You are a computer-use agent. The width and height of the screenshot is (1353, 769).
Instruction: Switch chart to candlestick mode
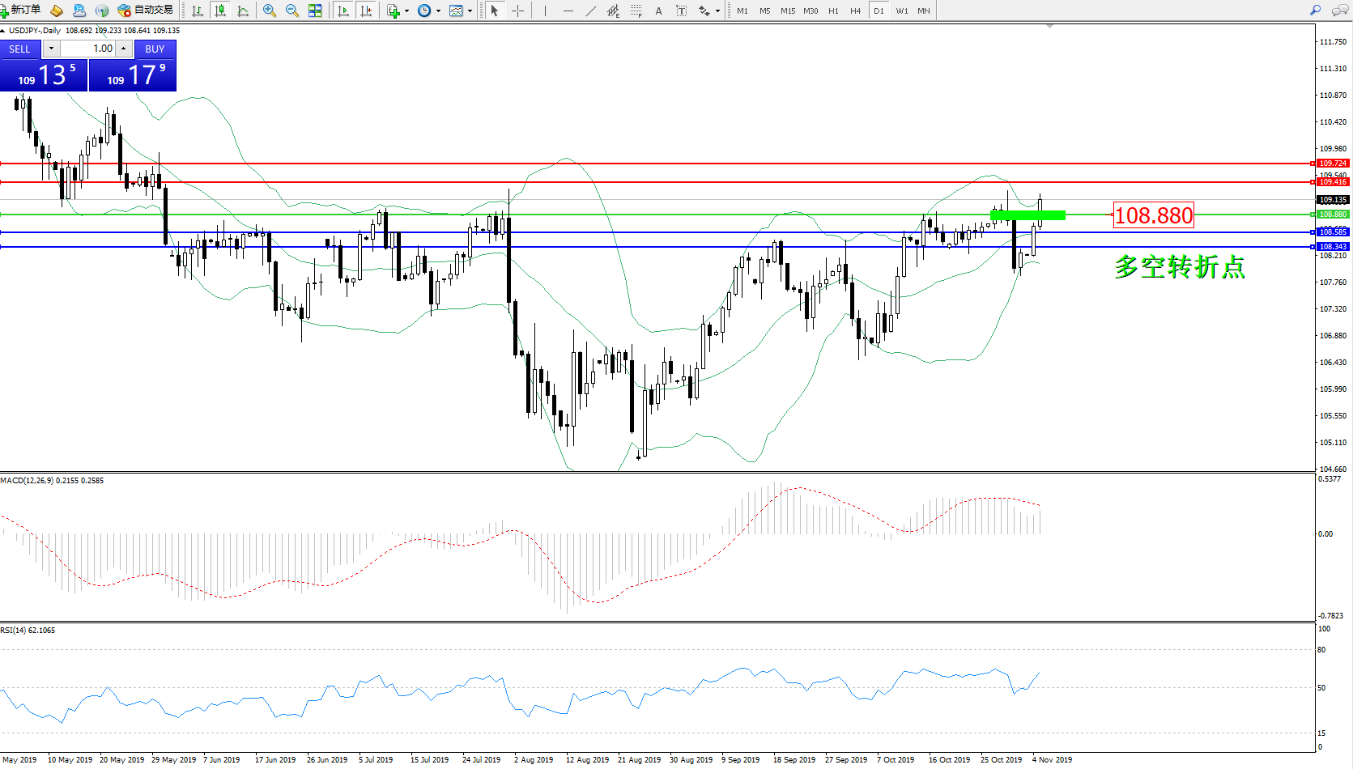click(219, 11)
